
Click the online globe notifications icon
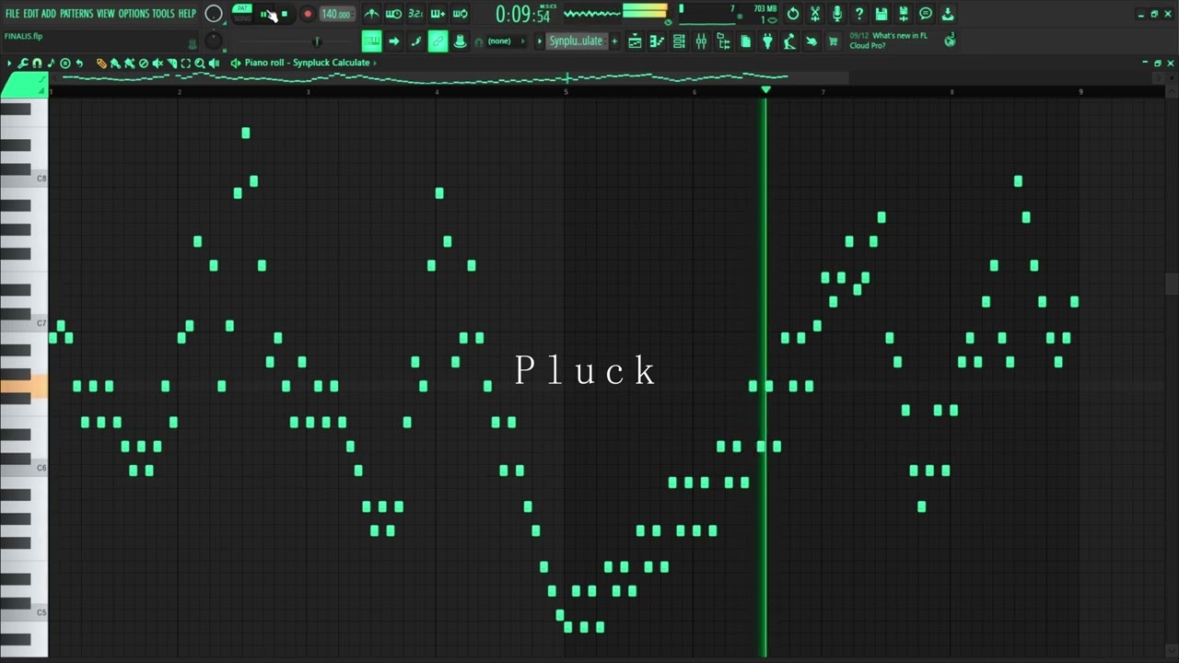pos(950,41)
